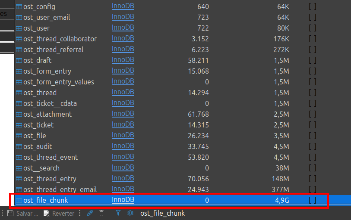Open InnoDB link for ost_file_chunk

(x=123, y=200)
